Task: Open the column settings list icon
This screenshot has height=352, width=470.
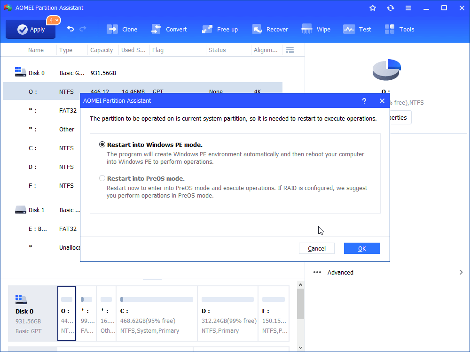Action: (x=290, y=50)
